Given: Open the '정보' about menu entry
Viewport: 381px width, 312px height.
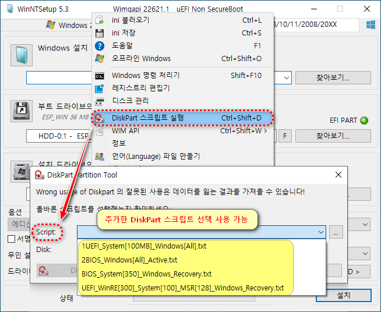Looking at the screenshot, I should (183, 143).
